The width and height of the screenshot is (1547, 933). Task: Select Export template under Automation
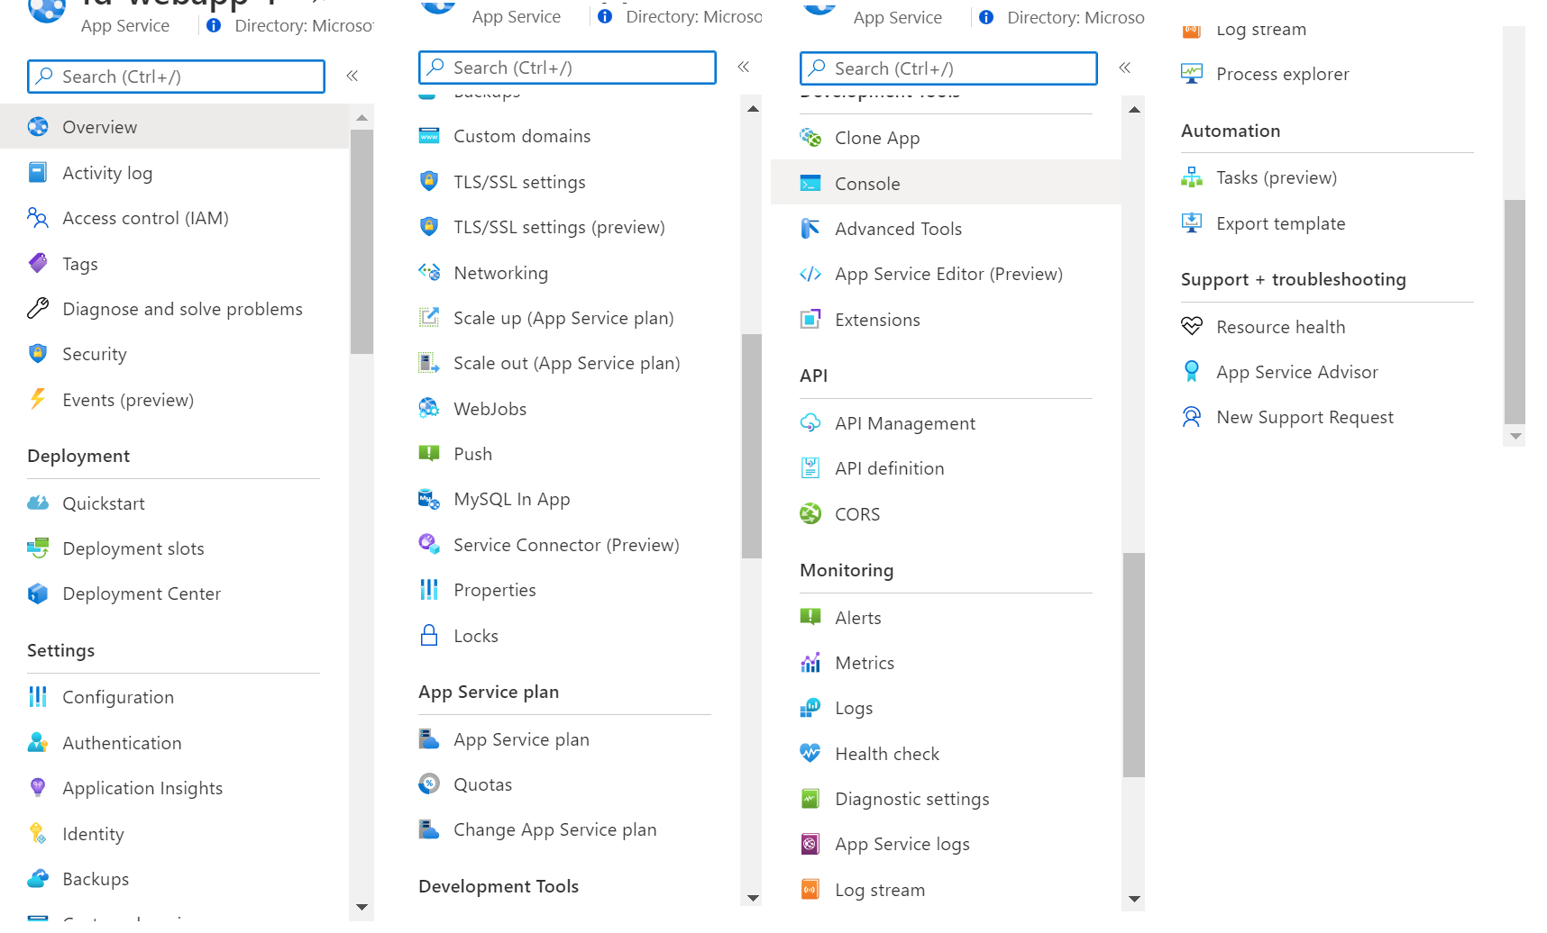click(1280, 223)
